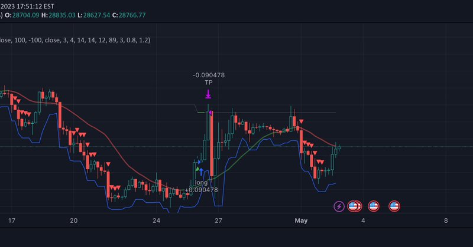Click the May label on the time axis

[x=301, y=220]
